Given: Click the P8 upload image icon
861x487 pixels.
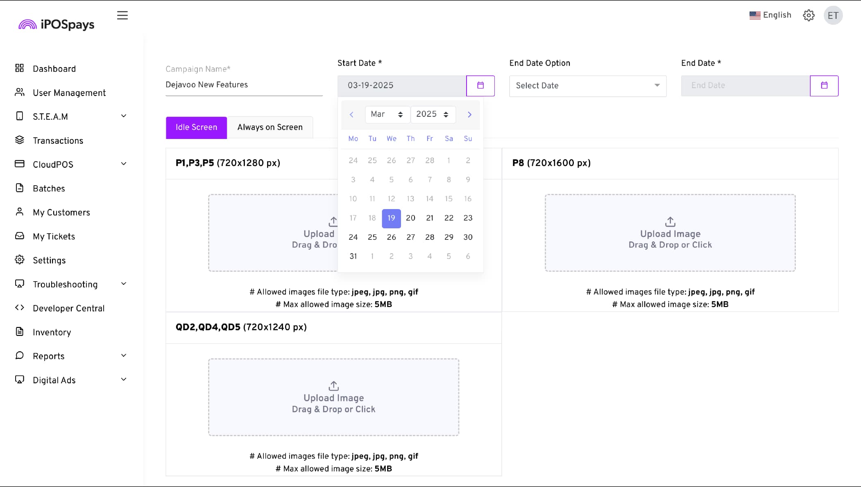Looking at the screenshot, I should coord(670,222).
